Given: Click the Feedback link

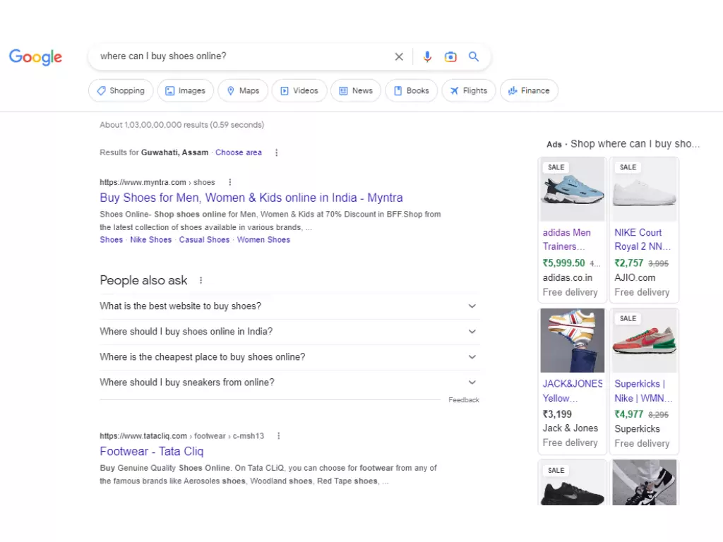Looking at the screenshot, I should (464, 400).
